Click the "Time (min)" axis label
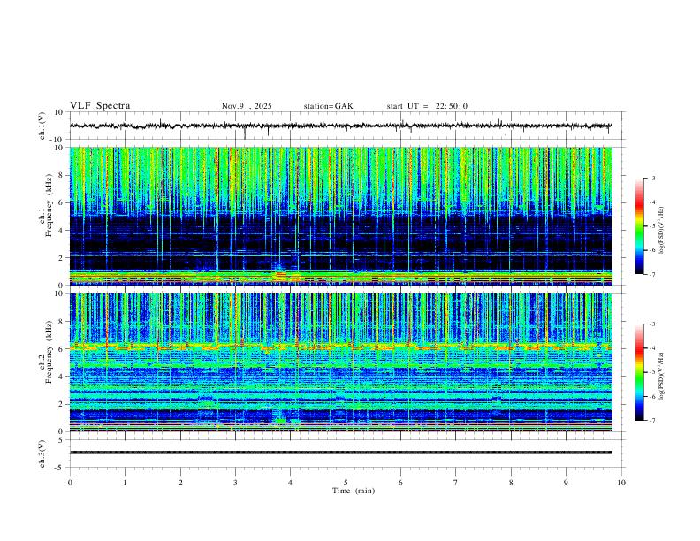This screenshot has height=541, width=700. pyautogui.click(x=354, y=491)
